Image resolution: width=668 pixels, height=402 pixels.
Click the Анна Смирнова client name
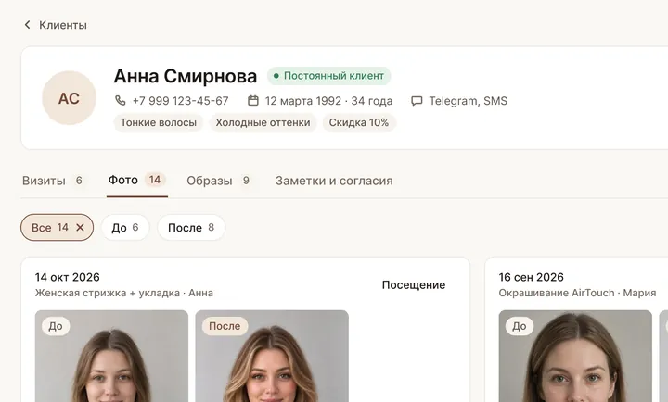pyautogui.click(x=186, y=76)
